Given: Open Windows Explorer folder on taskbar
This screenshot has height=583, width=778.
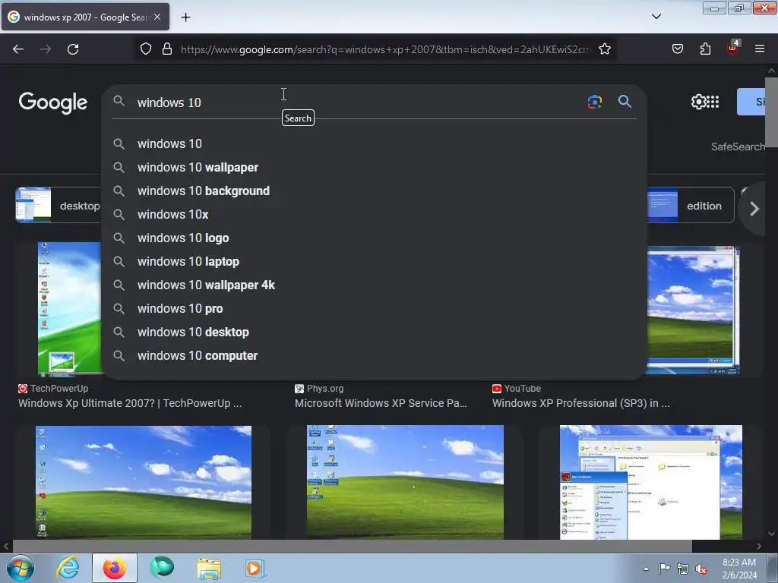Looking at the screenshot, I should [x=209, y=568].
